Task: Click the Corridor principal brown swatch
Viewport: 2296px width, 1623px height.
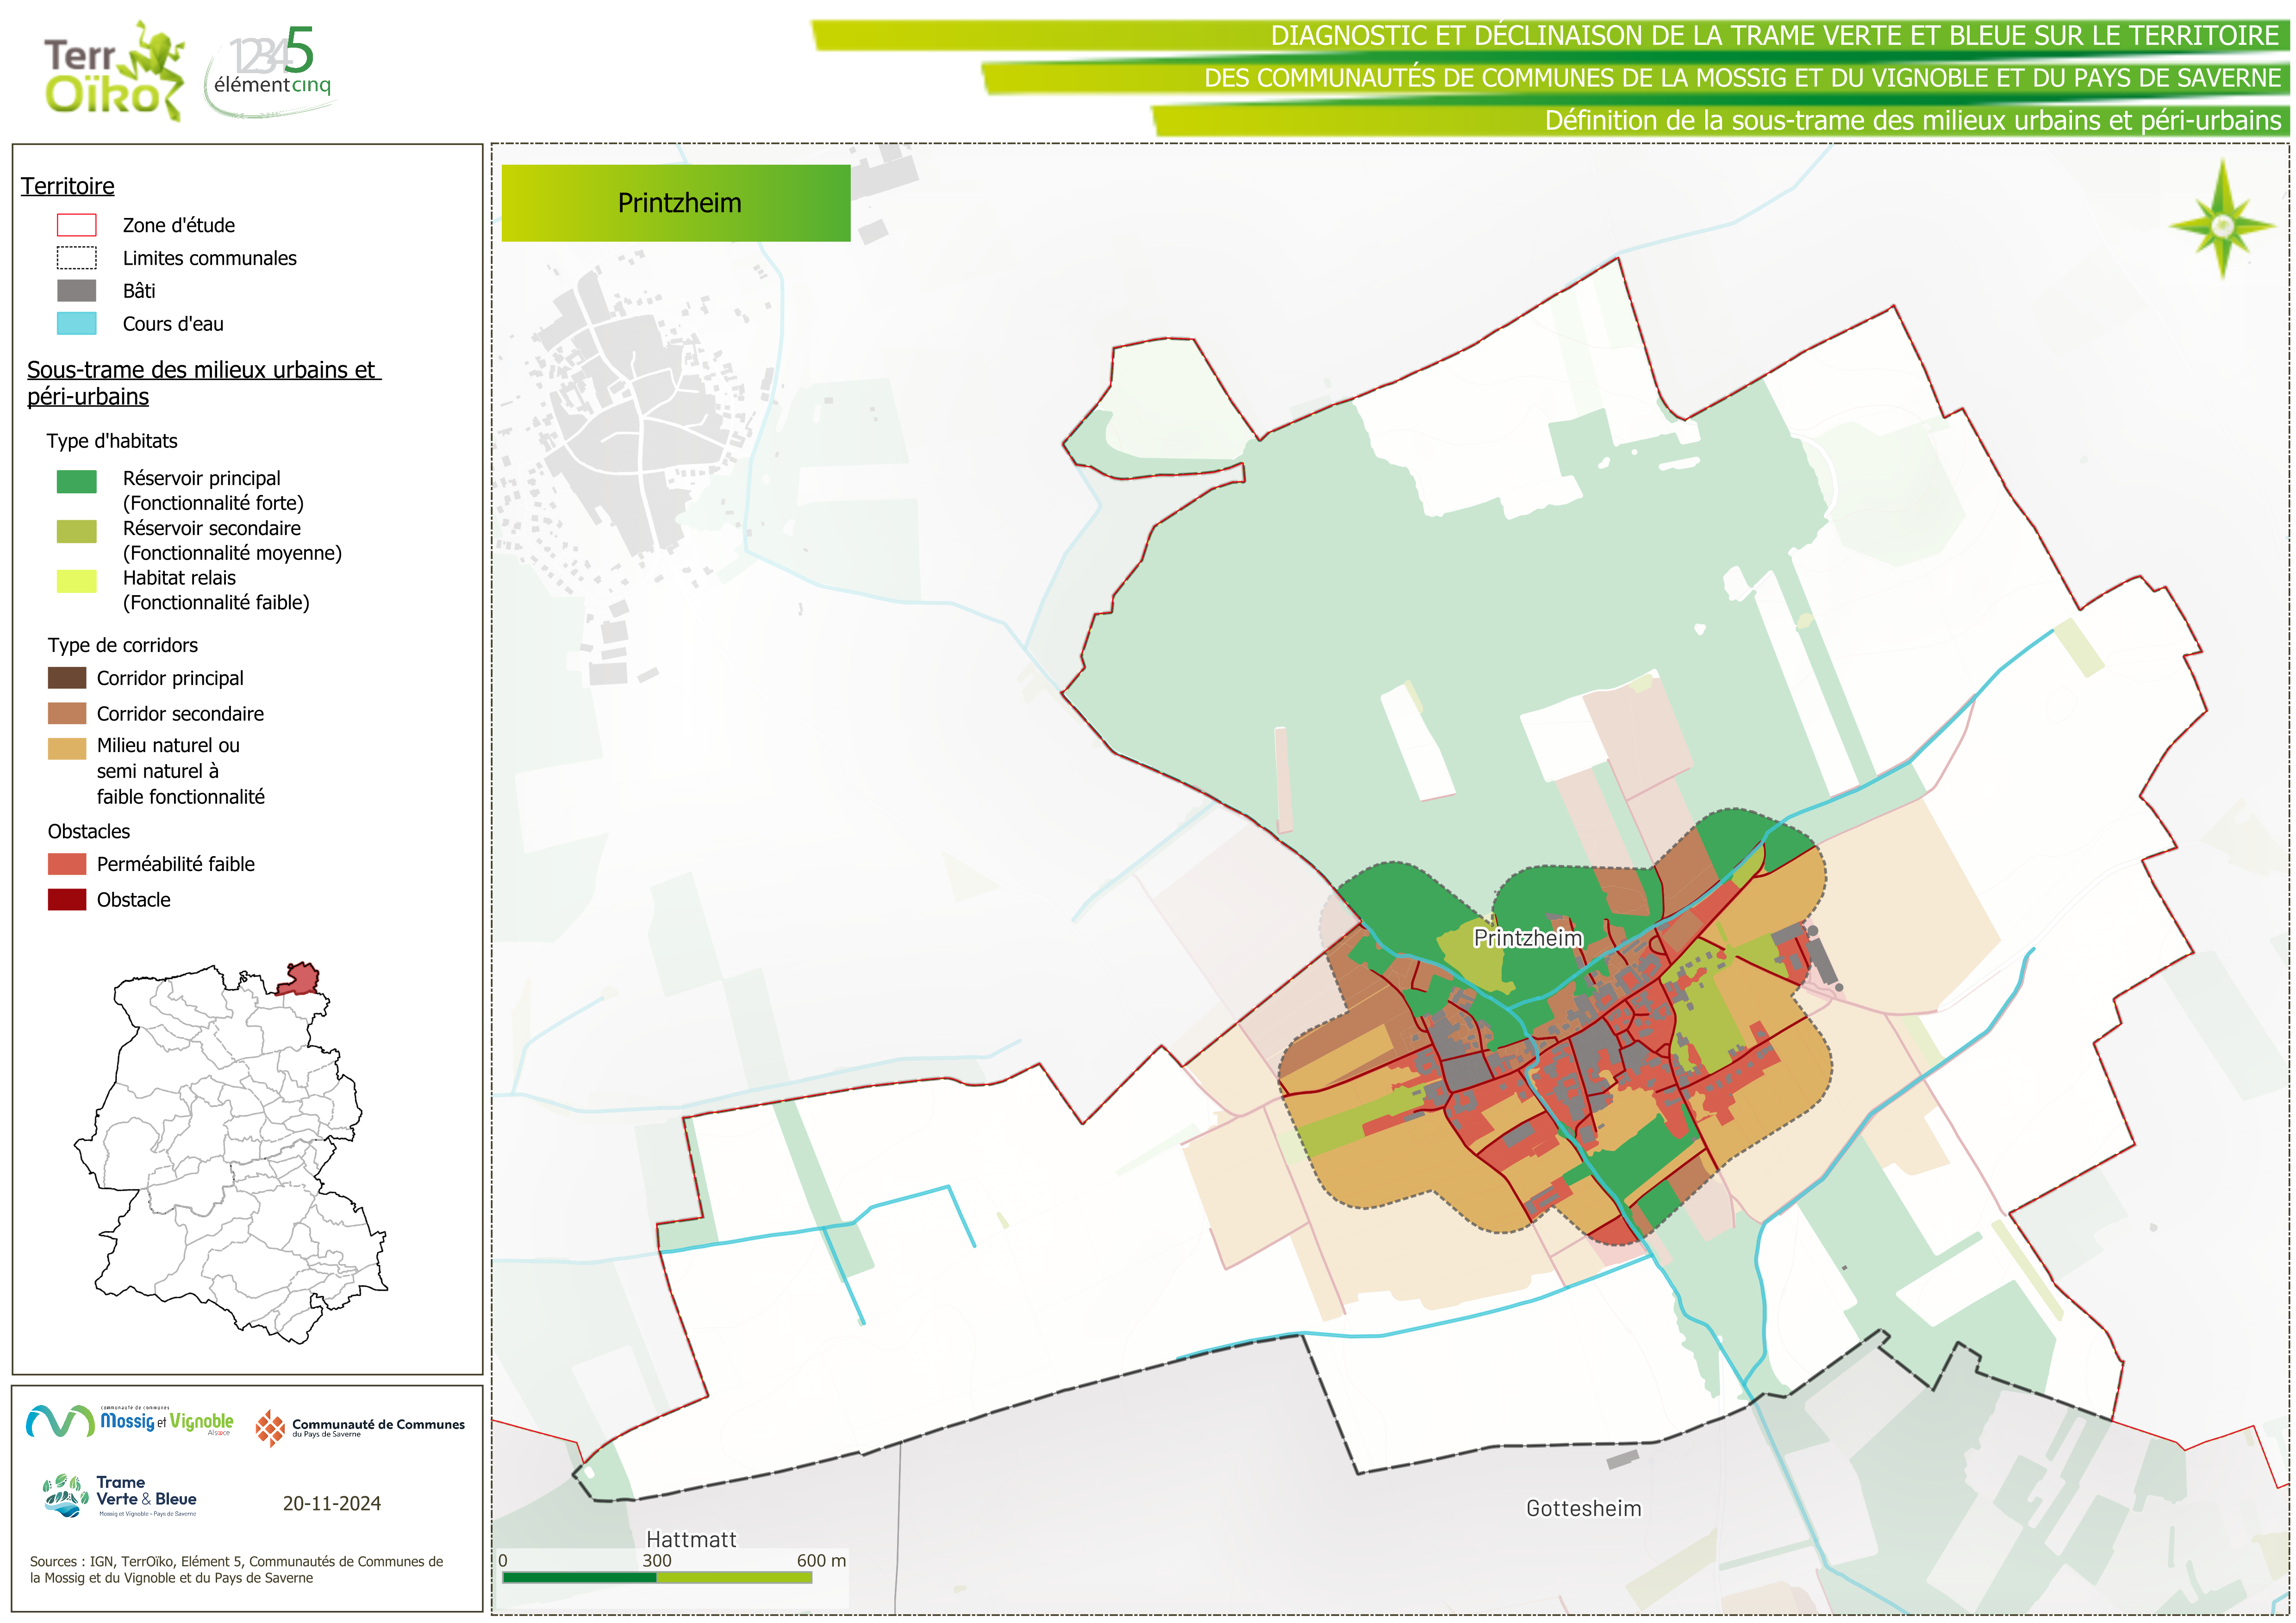Action: (x=67, y=678)
